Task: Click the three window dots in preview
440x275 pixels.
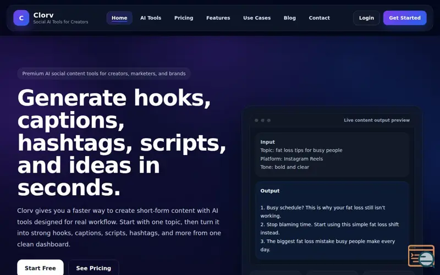Action: [x=262, y=120]
